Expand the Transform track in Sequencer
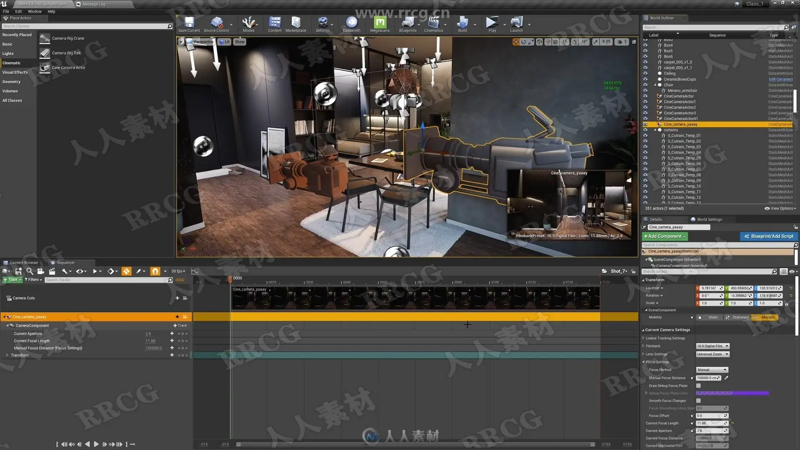 (7, 355)
